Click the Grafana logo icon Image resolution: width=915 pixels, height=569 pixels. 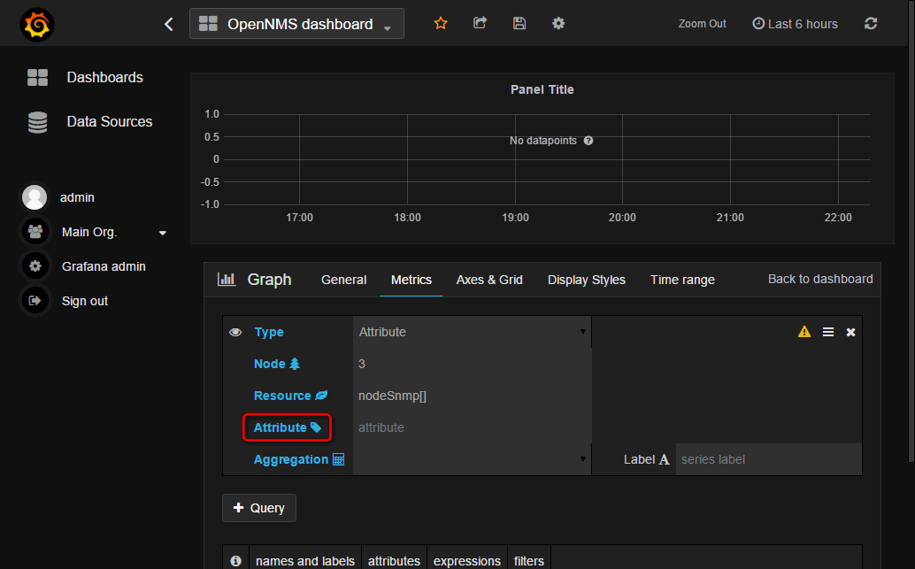click(x=37, y=25)
